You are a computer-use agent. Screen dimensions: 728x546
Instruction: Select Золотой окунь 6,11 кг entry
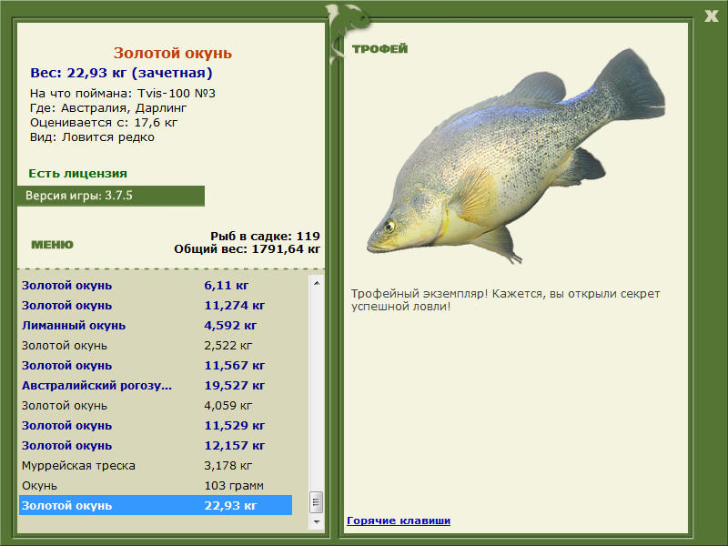(155, 285)
